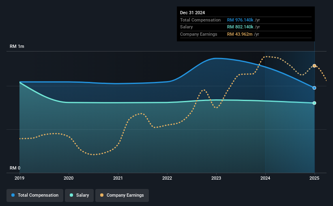Click the 2023 x-axis label
Image resolution: width=333 pixels, height=206 pixels.
point(216,178)
